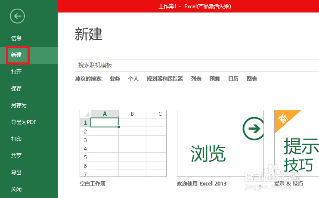Image resolution: width=319 pixels, height=198 pixels.
Task: Click the 预算 suggested search
Action: [x=215, y=79]
